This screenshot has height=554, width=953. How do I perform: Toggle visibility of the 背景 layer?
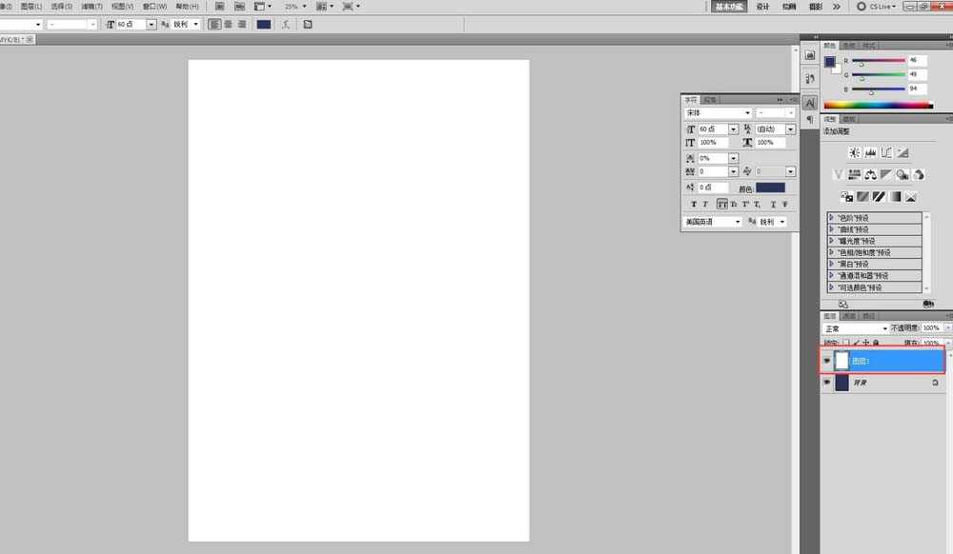(x=826, y=383)
